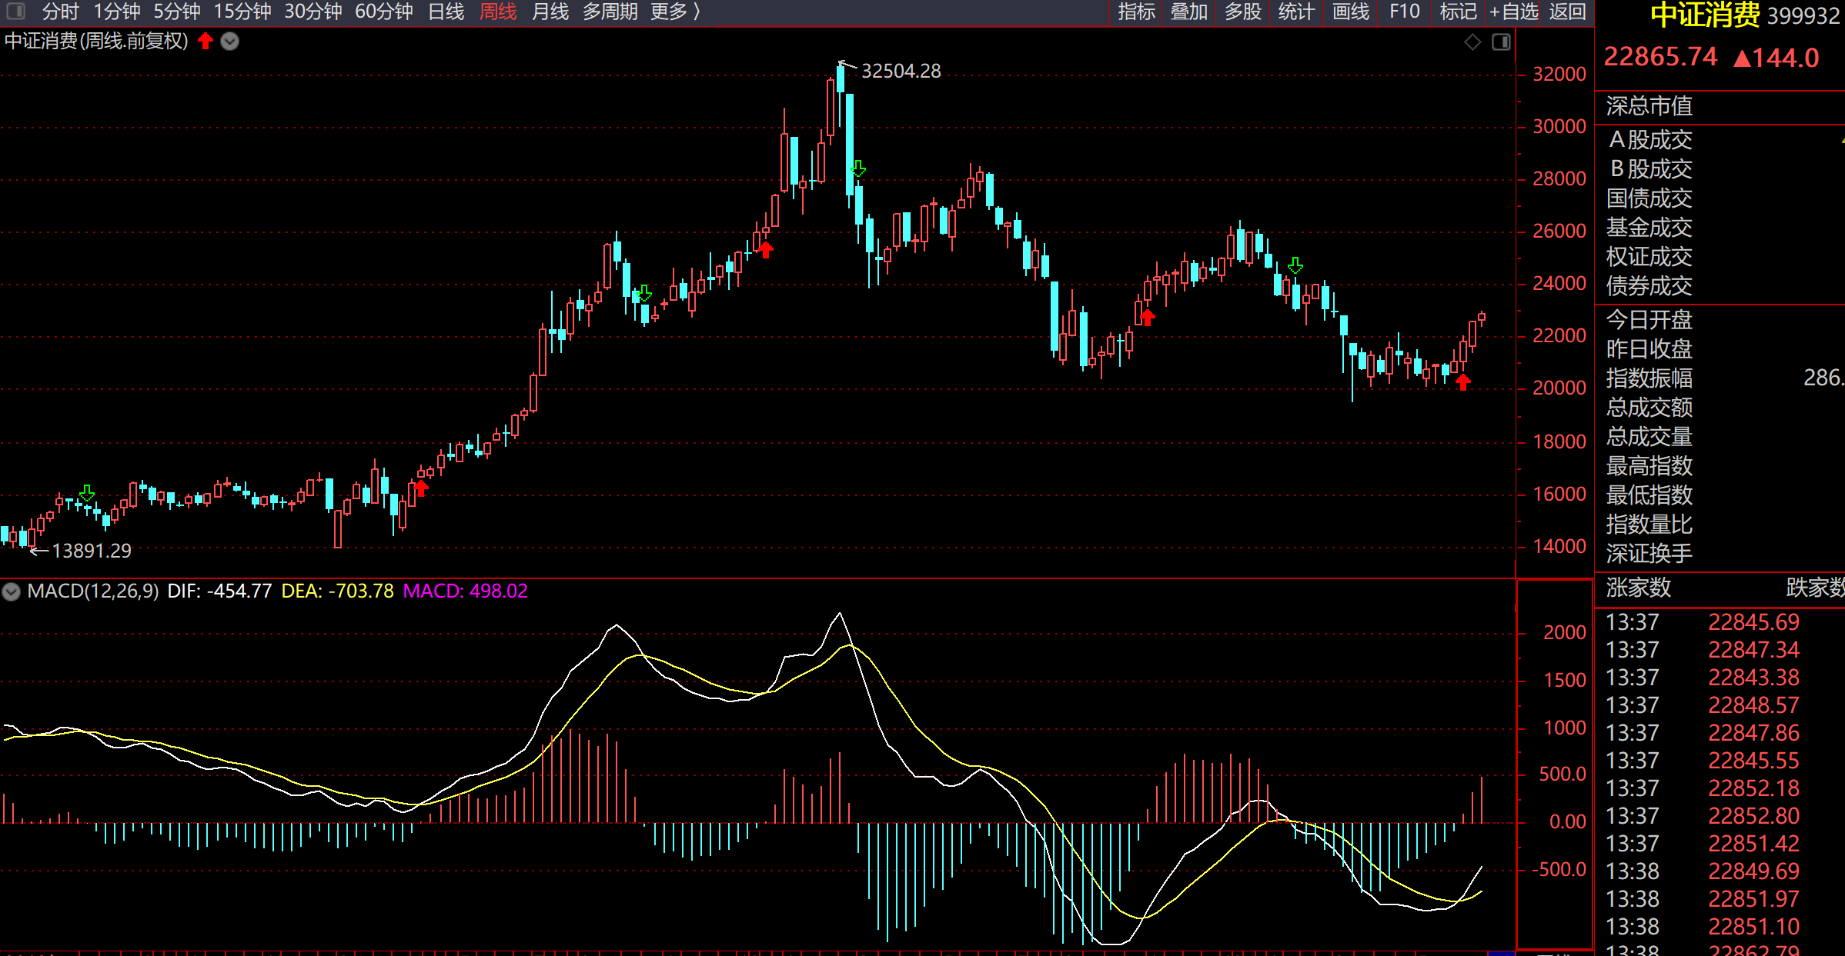Select the 60分钟 chart period
Viewport: 1845px width, 956px height.
point(384,12)
